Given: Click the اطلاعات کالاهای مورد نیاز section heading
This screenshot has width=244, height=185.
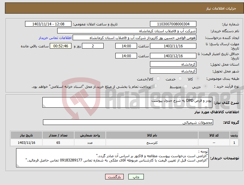Looking at the screenshot, I should click(x=216, y=112).
